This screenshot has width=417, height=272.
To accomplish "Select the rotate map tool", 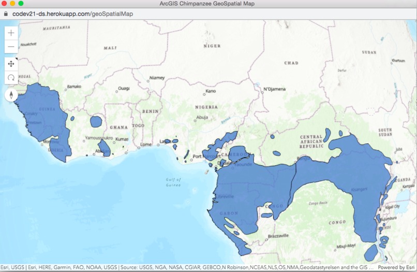I will pos(11,78).
